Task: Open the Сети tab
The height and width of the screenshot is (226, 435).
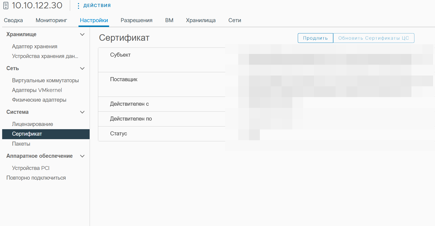Action: (x=235, y=20)
